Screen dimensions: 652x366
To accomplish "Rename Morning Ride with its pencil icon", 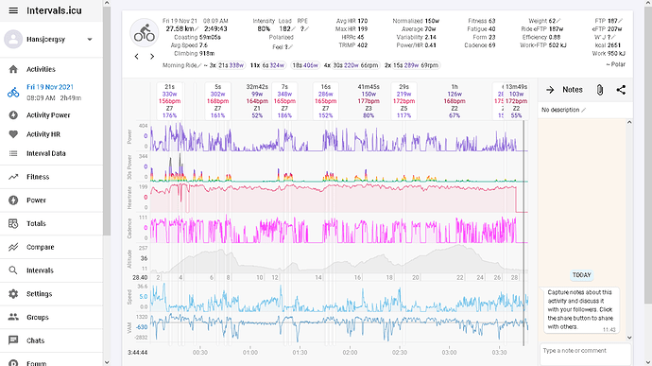I will click(199, 65).
